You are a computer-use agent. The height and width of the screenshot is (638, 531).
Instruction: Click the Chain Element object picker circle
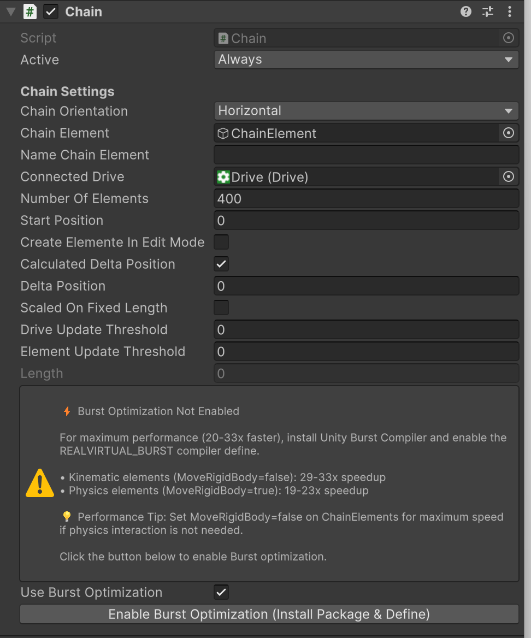tap(509, 133)
